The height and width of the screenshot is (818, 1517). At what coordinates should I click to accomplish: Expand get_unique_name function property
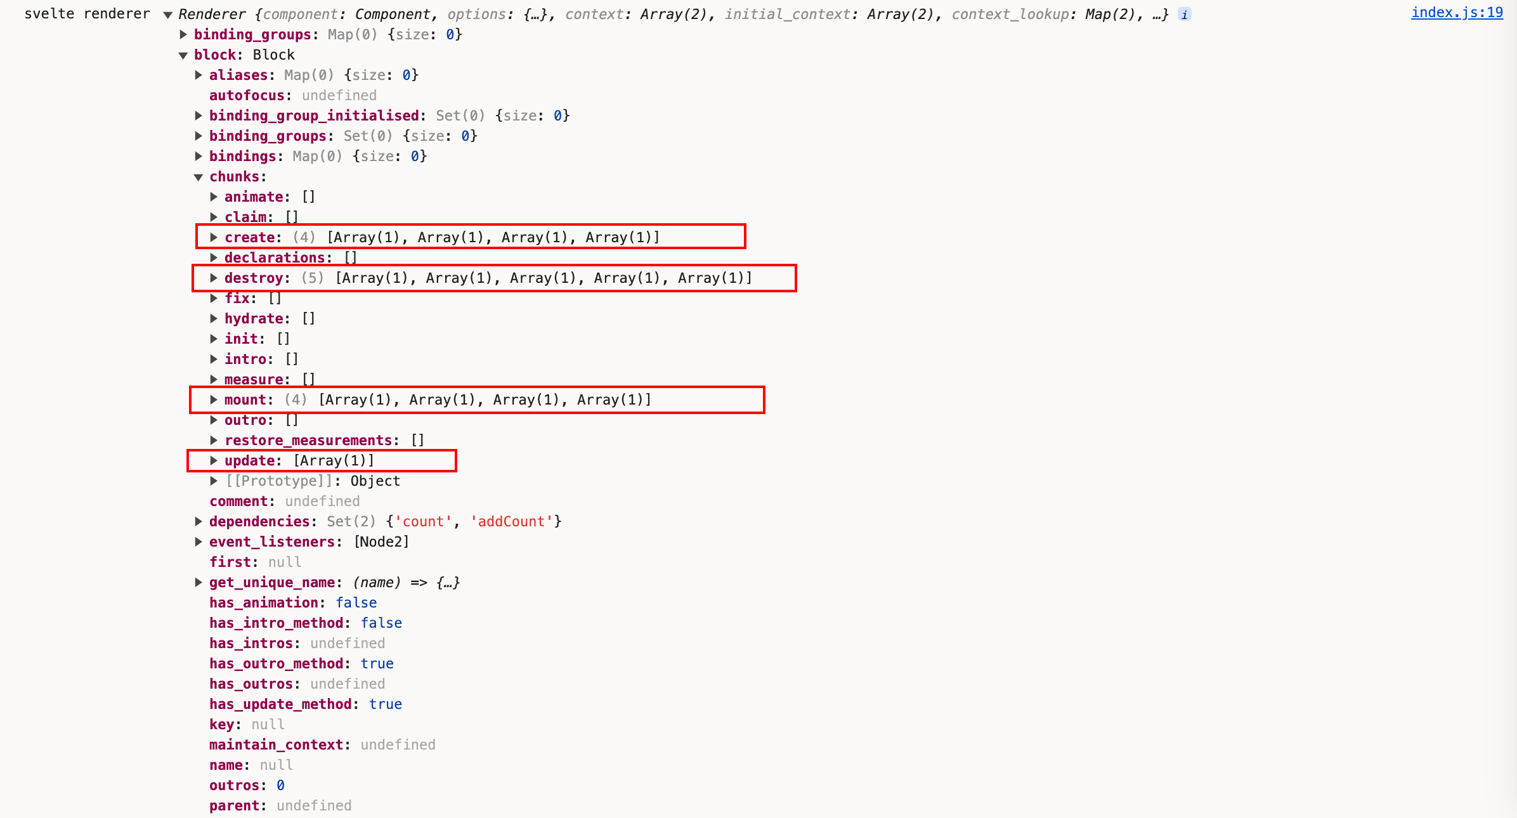[199, 582]
